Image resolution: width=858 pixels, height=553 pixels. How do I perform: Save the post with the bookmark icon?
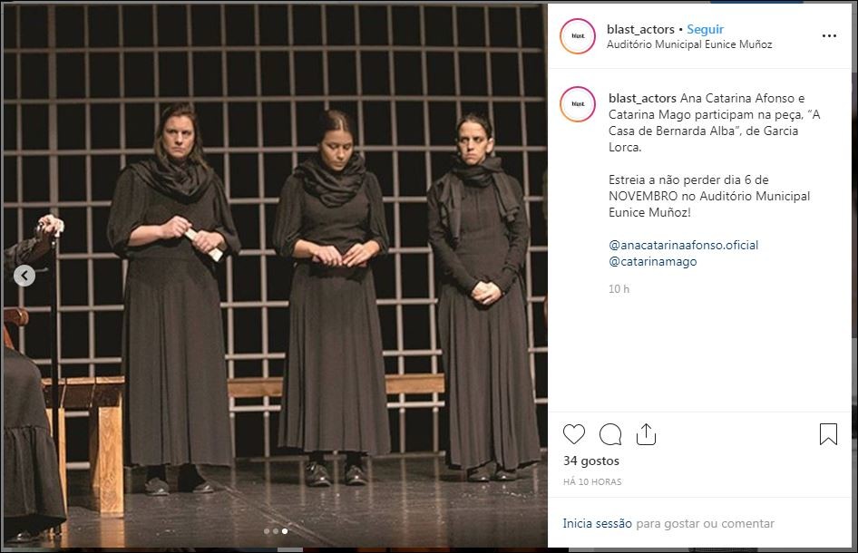(x=828, y=434)
